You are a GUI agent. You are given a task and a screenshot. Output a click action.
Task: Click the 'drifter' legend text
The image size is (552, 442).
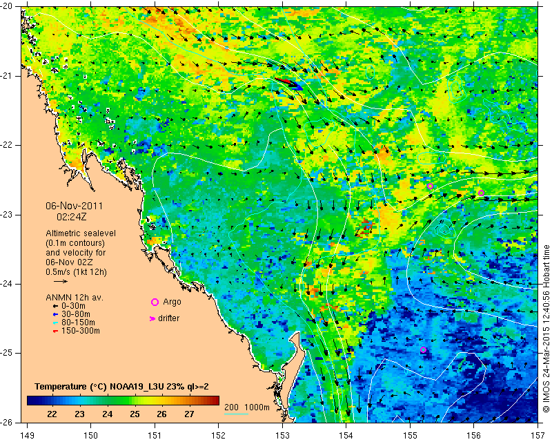coord(168,318)
